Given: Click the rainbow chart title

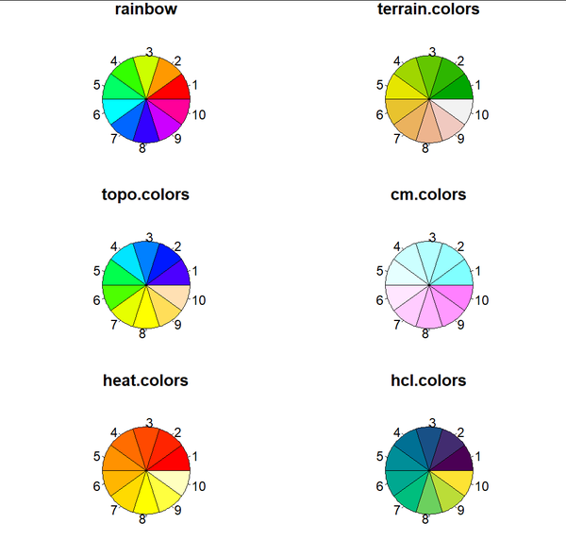Looking at the screenshot, I should click(x=146, y=9).
